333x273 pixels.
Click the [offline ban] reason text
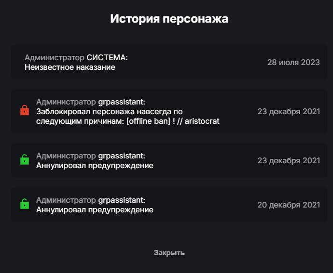pyautogui.click(x=145, y=121)
